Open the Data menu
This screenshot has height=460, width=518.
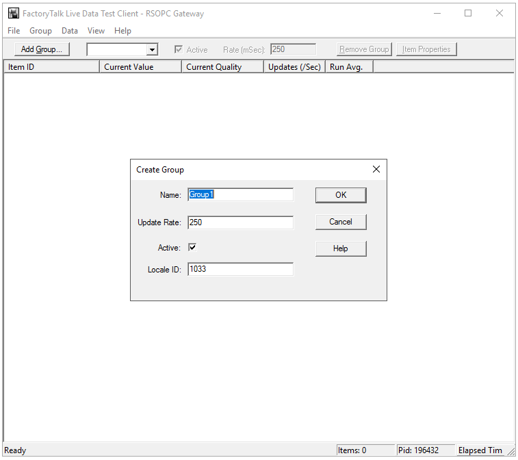(70, 31)
